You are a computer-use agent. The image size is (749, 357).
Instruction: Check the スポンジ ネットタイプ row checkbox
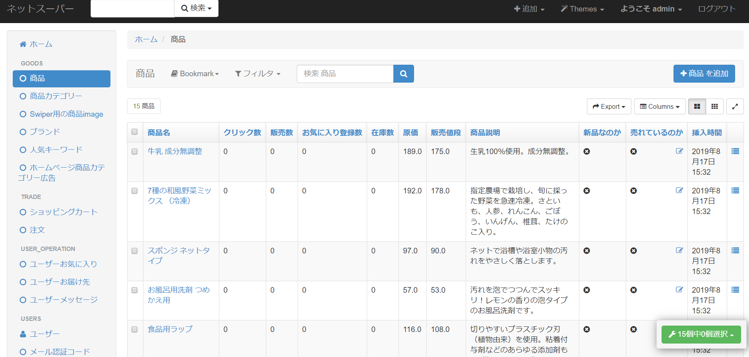[x=135, y=251]
